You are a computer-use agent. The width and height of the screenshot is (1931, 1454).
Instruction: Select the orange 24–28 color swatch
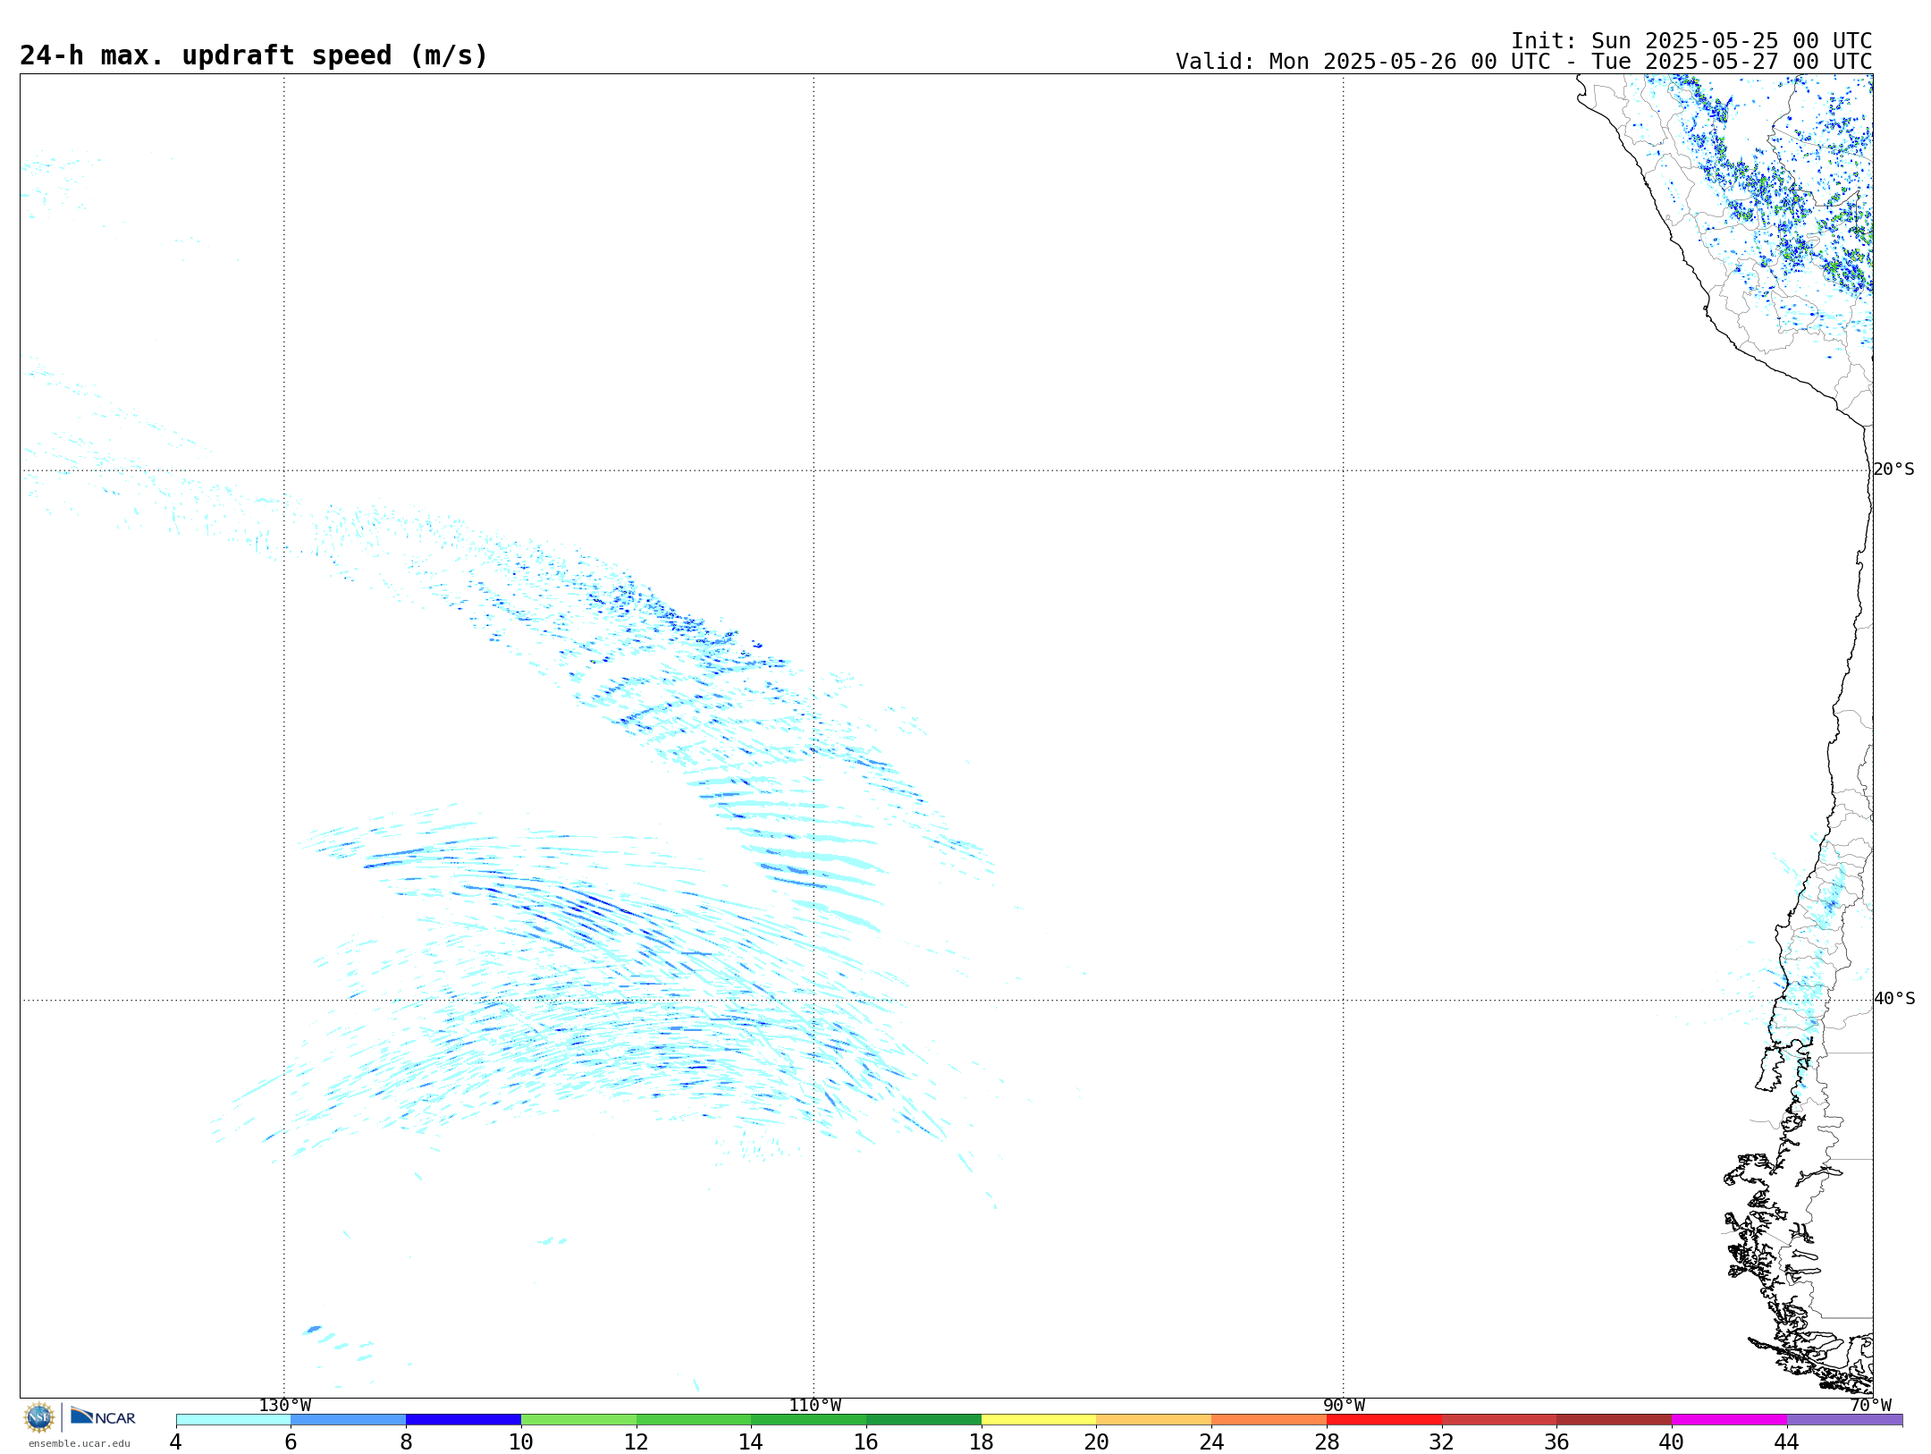coord(1269,1419)
